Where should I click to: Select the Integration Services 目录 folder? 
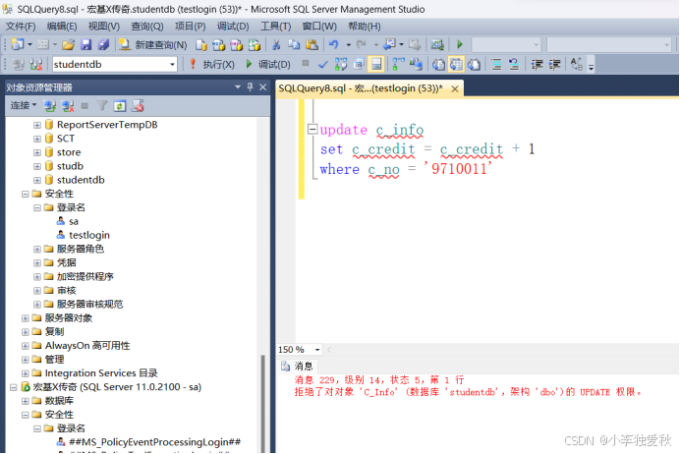pyautogui.click(x=101, y=372)
